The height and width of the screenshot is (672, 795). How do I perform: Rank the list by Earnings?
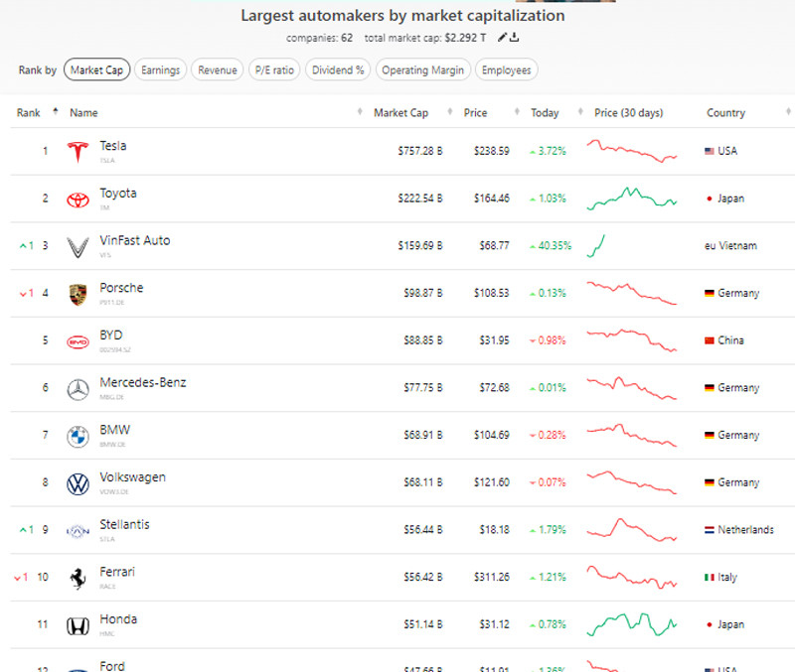(x=160, y=70)
